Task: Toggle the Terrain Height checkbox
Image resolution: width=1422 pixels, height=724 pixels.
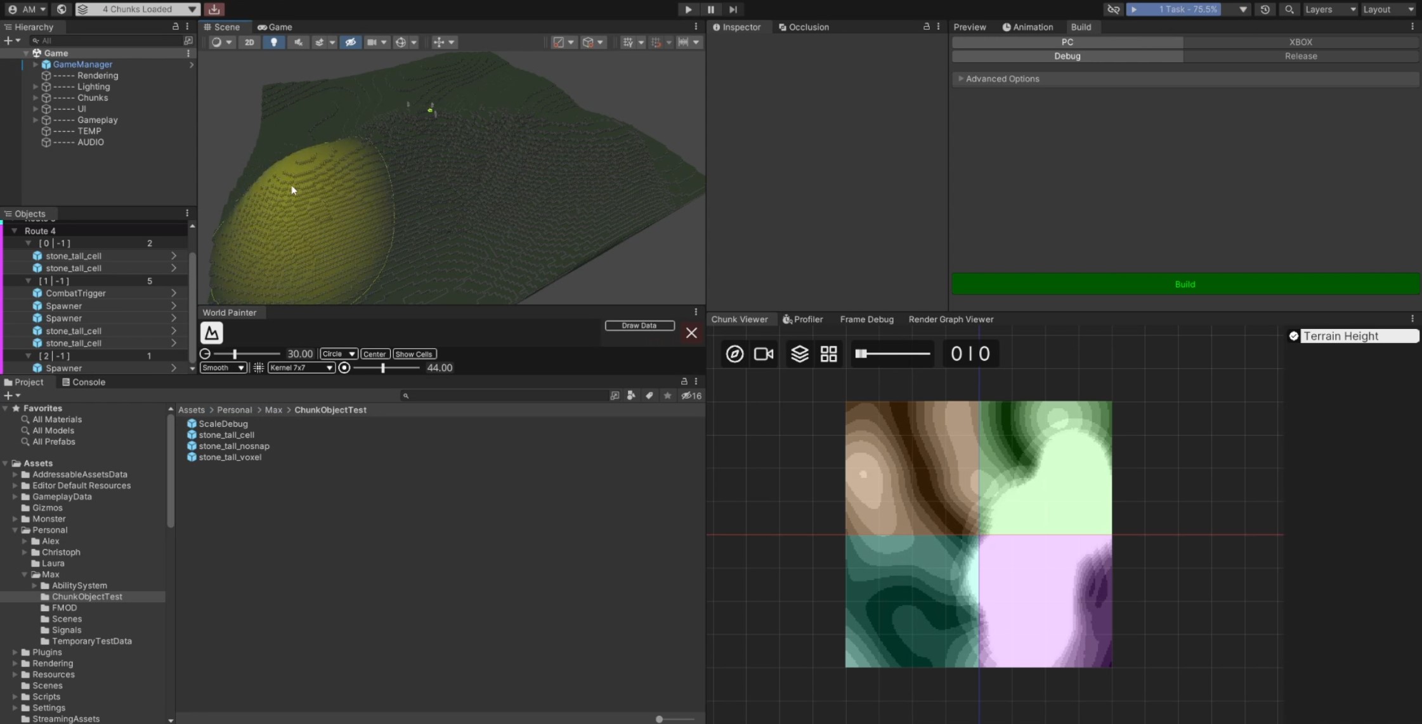Action: [x=1294, y=336]
